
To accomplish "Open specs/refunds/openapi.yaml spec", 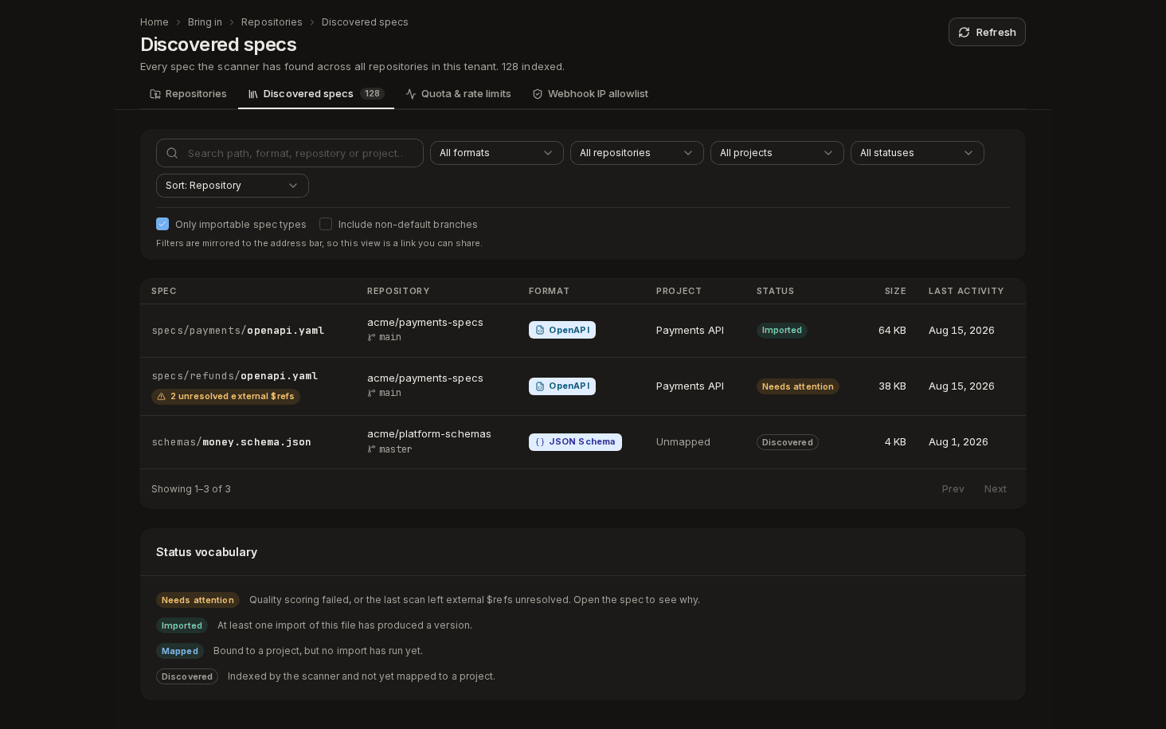I will click(235, 376).
